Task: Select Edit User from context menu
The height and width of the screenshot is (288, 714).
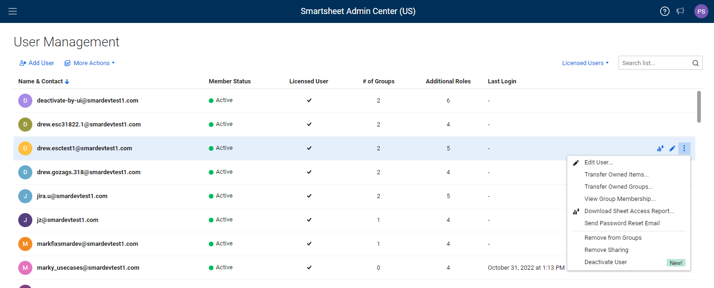Action: tap(598, 162)
